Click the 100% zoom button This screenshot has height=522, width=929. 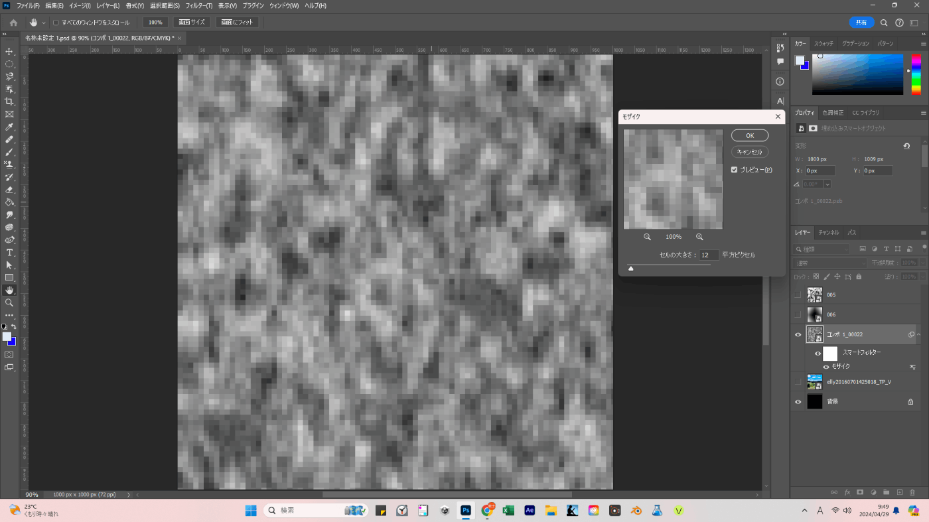click(155, 23)
